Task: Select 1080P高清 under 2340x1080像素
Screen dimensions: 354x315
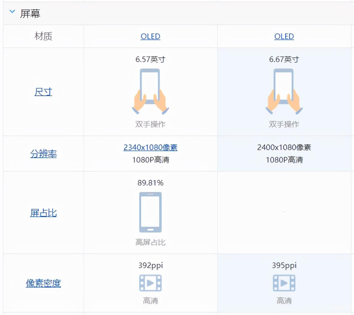Action: pos(150,160)
